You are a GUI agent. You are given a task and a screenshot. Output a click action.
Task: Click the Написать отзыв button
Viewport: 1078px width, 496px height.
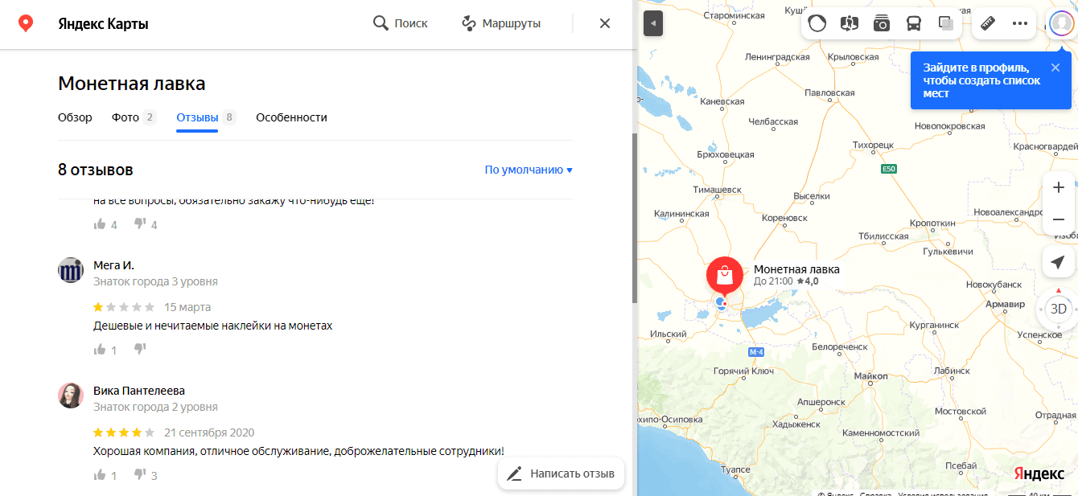tap(562, 473)
